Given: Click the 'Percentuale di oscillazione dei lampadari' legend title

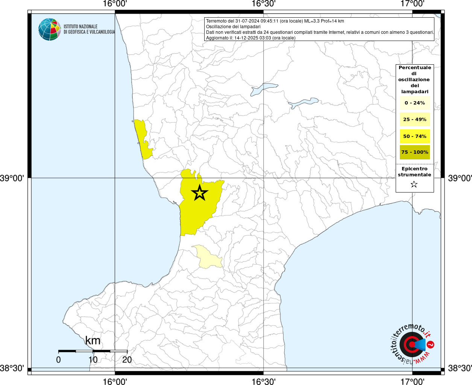Looking at the screenshot, I should (414, 80).
